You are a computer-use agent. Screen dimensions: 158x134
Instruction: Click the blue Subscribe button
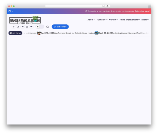(x=60, y=27)
